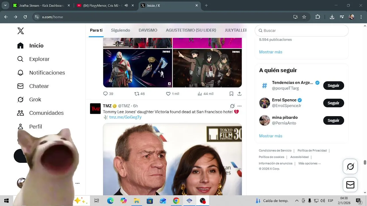Screen dimensions: 367x206
Task: Open Perfil in the sidebar
Action: point(30,126)
